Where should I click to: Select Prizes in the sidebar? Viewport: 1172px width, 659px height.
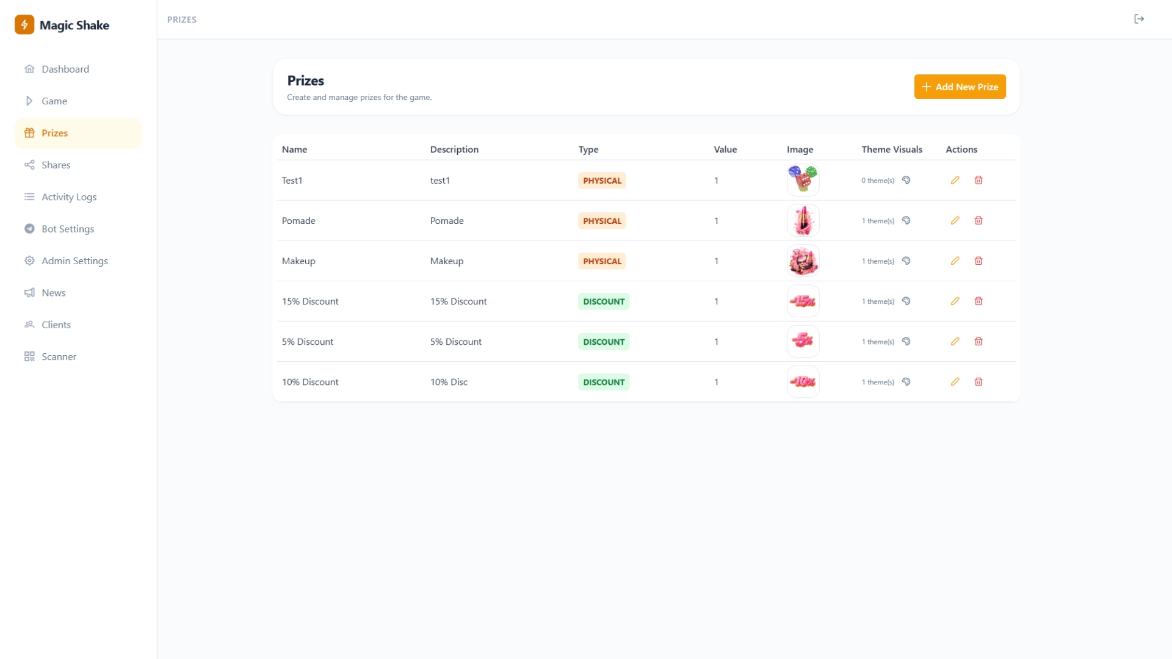[x=78, y=133]
